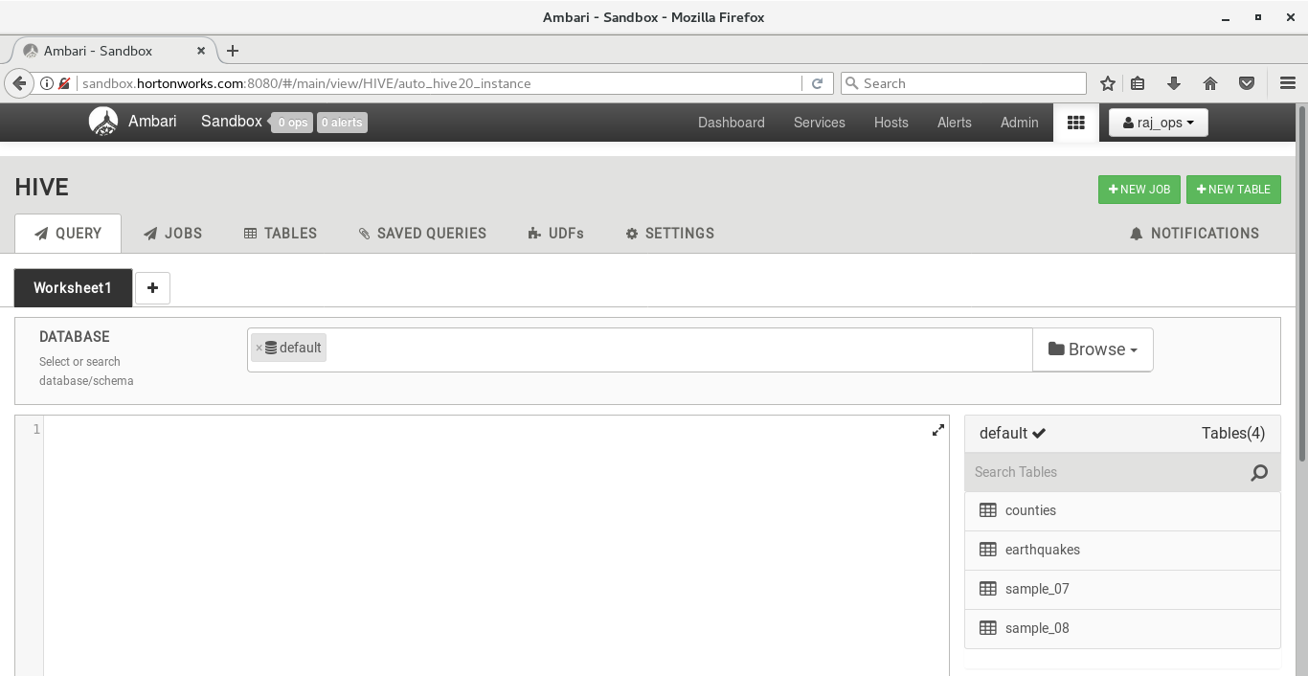
Task: Open the Admin menu
Action: (x=1020, y=123)
